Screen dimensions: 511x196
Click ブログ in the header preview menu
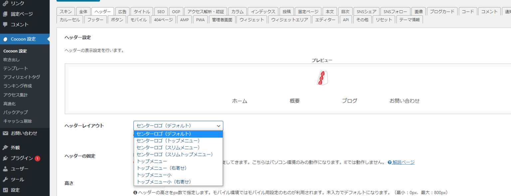[x=350, y=101]
